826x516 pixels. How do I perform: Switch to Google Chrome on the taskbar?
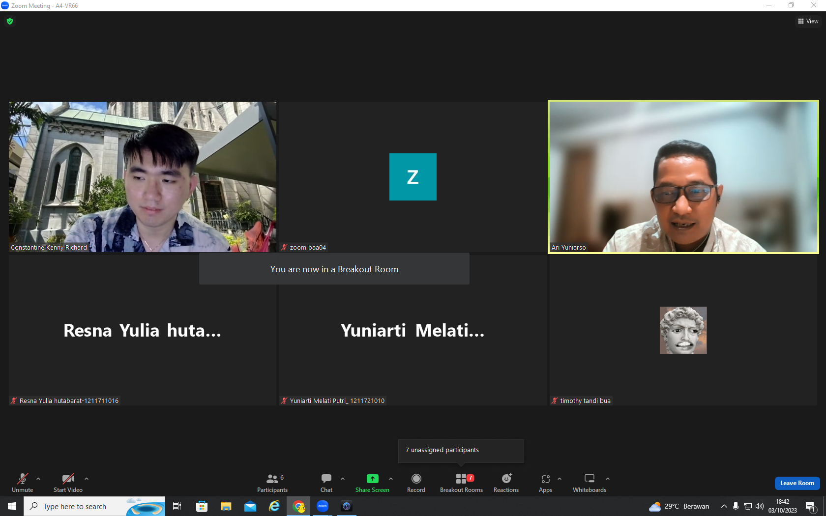click(x=298, y=506)
